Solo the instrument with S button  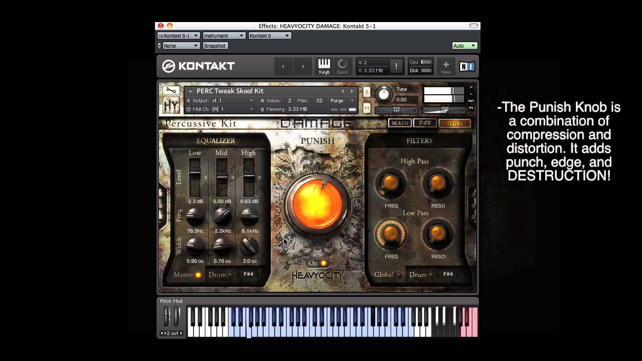click(x=367, y=92)
